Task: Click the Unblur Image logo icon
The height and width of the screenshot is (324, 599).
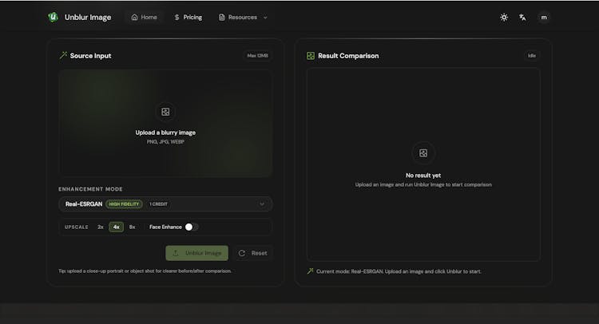Action: [54, 17]
